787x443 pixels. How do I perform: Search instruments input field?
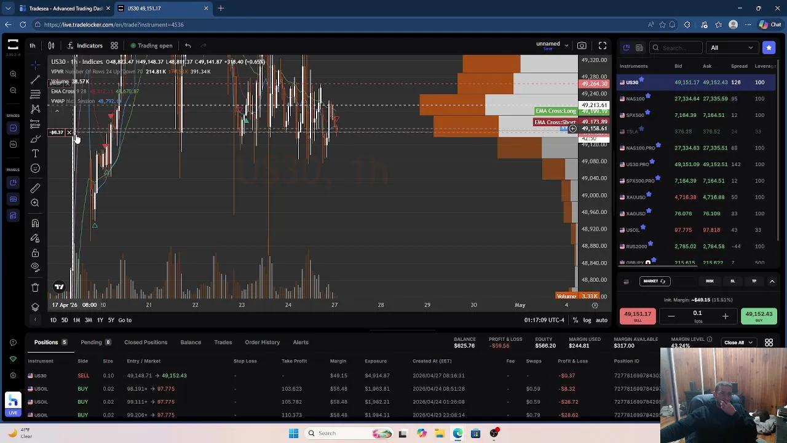coord(676,47)
